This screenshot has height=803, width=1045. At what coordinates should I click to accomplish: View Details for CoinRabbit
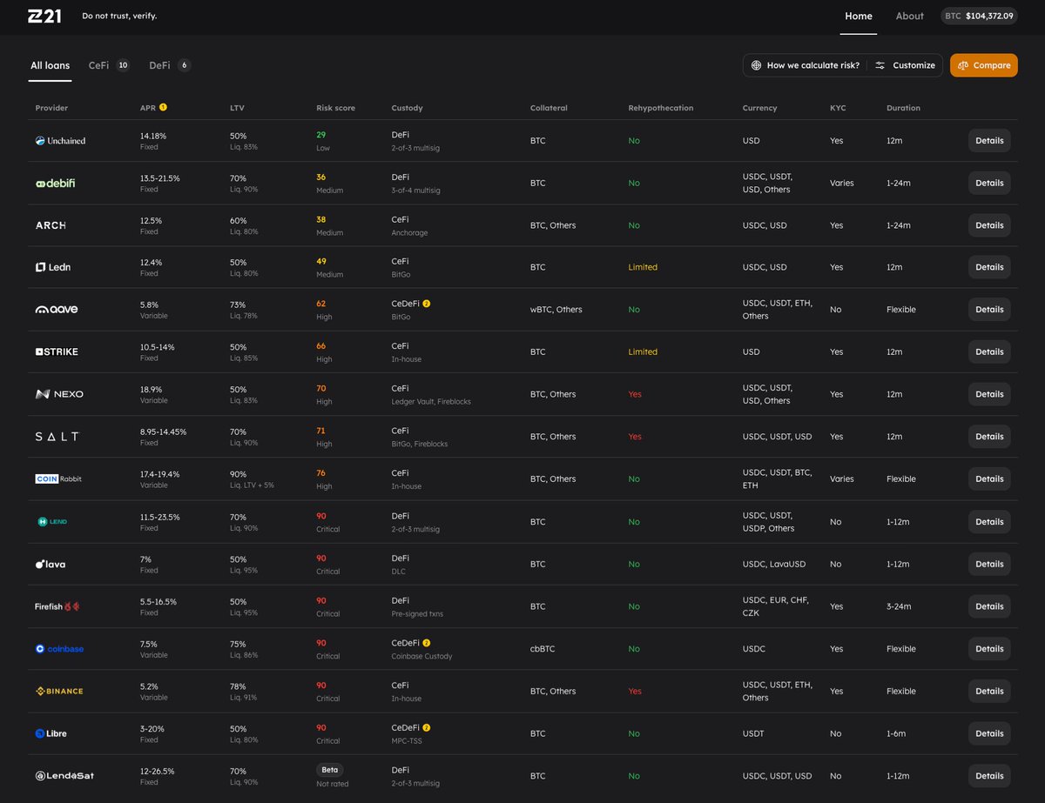tap(989, 478)
